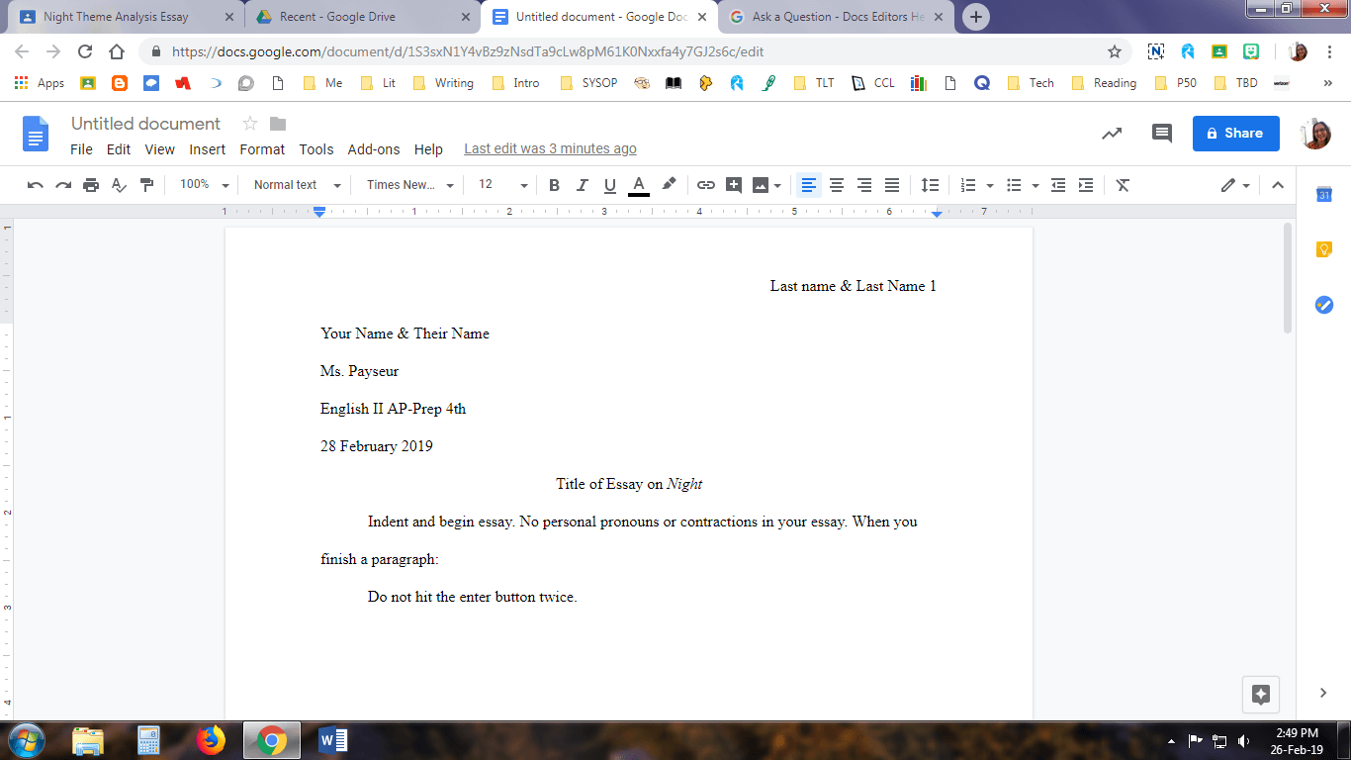1351x760 pixels.
Task: Switch to the Night Theme Analysis Essay tab
Action: pos(119,16)
